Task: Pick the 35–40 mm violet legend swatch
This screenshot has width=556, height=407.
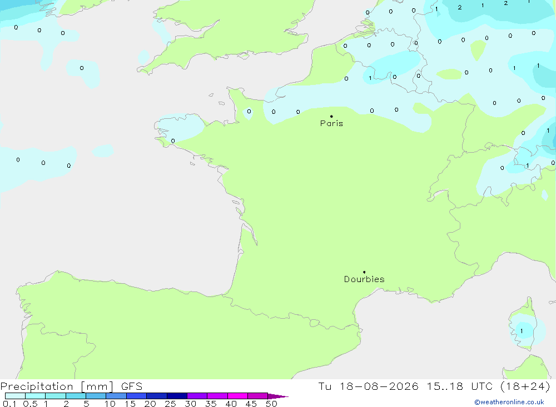Action: pos(217,396)
